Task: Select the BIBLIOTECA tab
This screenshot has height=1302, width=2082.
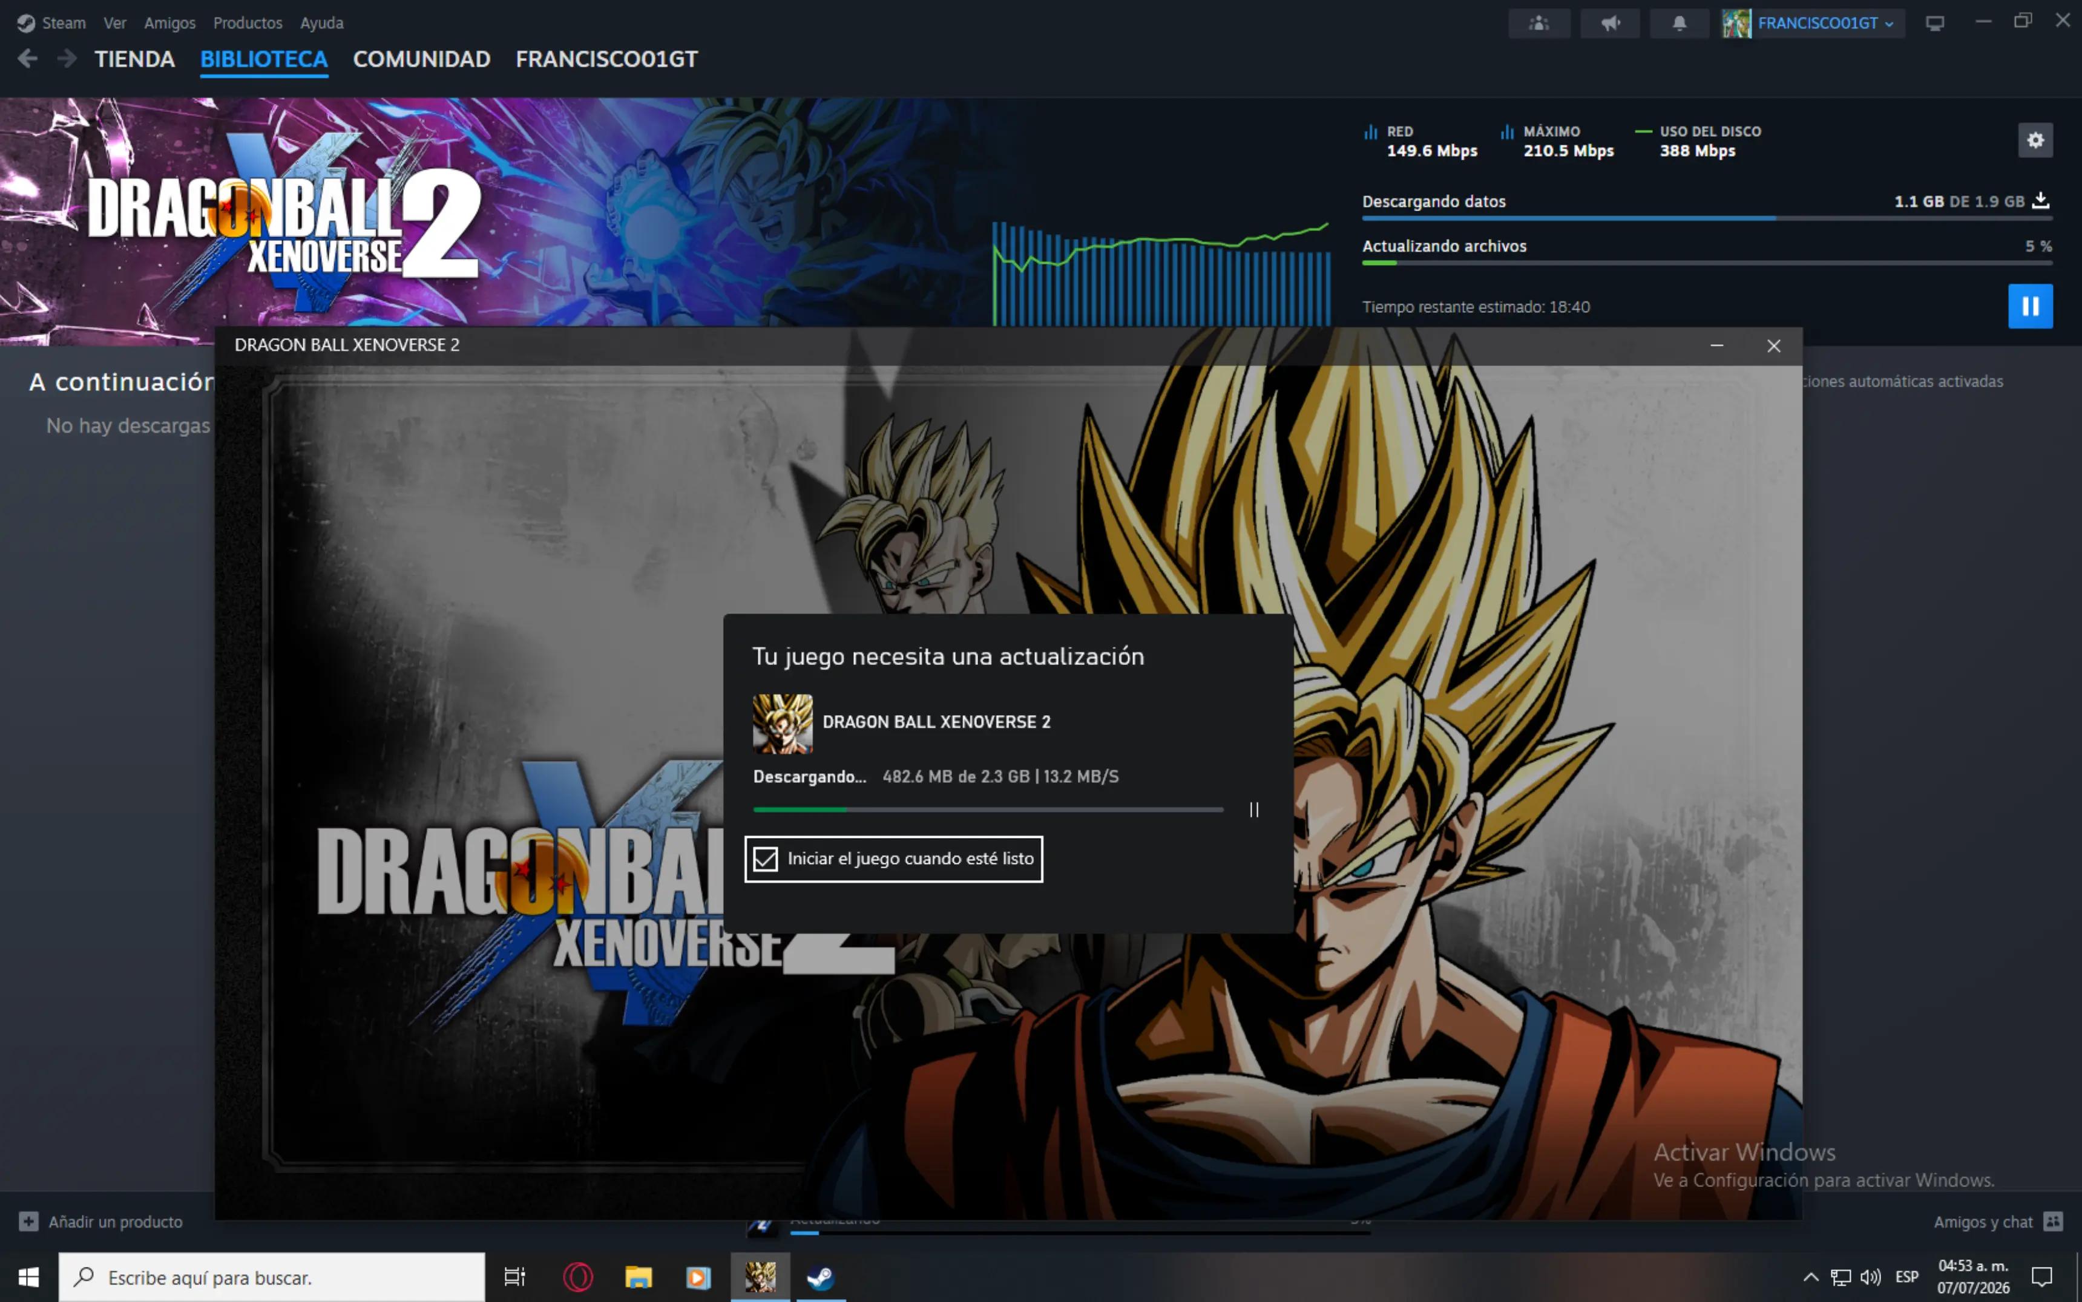Action: tap(264, 59)
